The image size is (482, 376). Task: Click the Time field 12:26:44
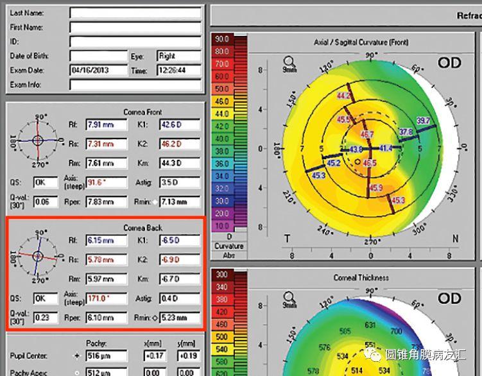pos(179,70)
